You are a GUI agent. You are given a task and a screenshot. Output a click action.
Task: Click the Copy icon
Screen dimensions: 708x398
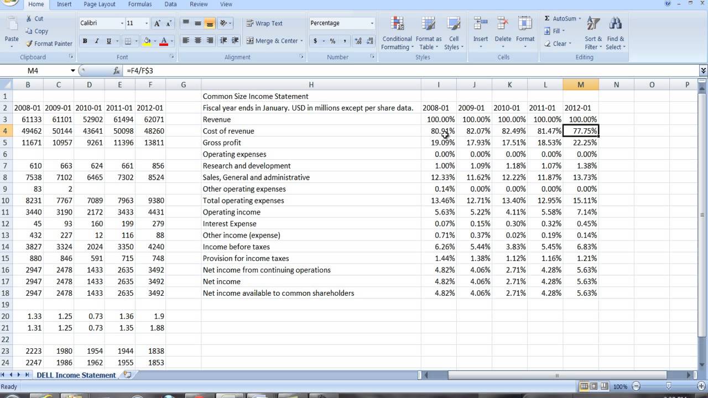pyautogui.click(x=29, y=32)
